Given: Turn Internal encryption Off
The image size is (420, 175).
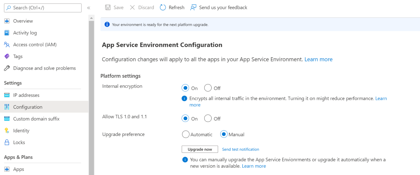Looking at the screenshot, I should tap(208, 88).
